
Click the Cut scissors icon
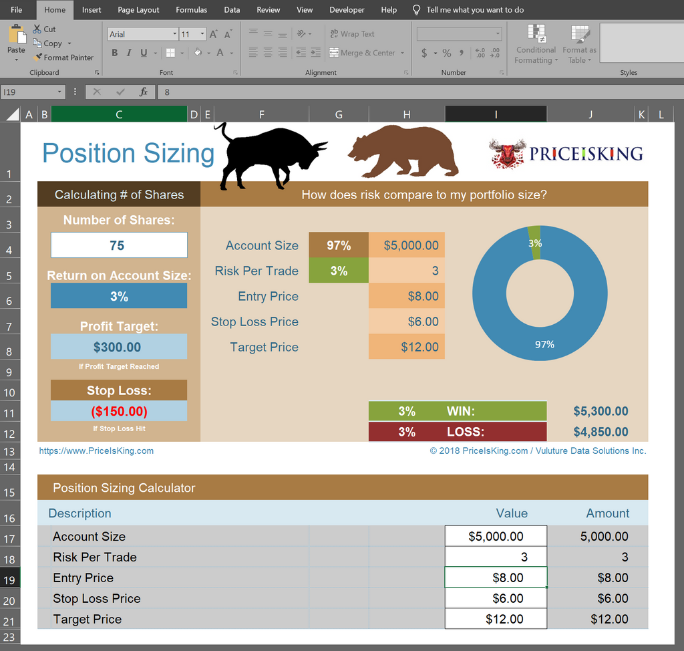pyautogui.click(x=37, y=29)
